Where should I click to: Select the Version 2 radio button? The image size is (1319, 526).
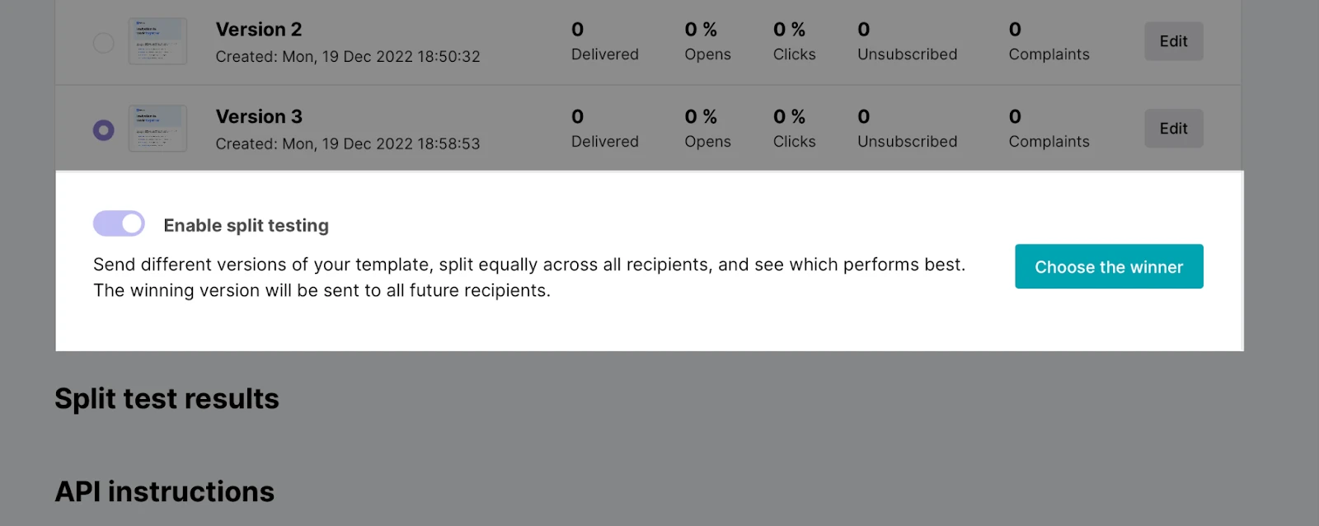[103, 43]
